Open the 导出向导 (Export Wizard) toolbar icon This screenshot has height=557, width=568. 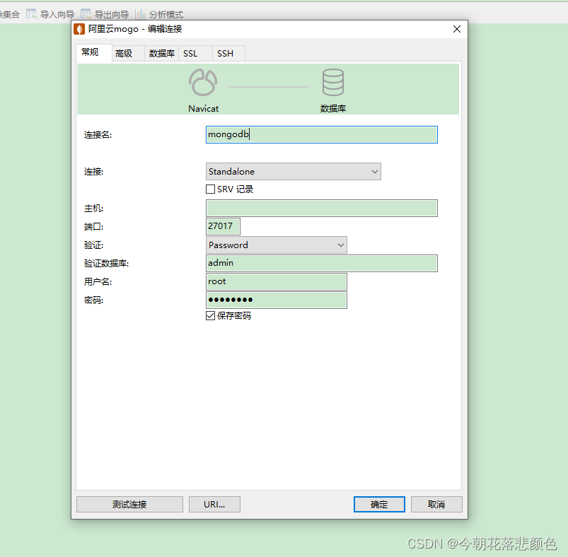88,13
